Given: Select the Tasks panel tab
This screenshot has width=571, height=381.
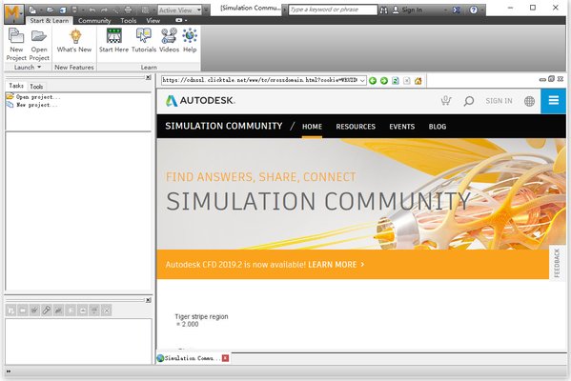Looking at the screenshot, I should pos(16,86).
